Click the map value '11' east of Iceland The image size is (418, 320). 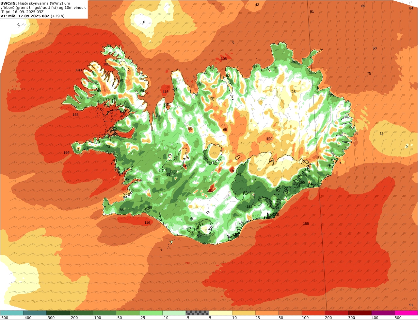pyautogui.click(x=381, y=133)
